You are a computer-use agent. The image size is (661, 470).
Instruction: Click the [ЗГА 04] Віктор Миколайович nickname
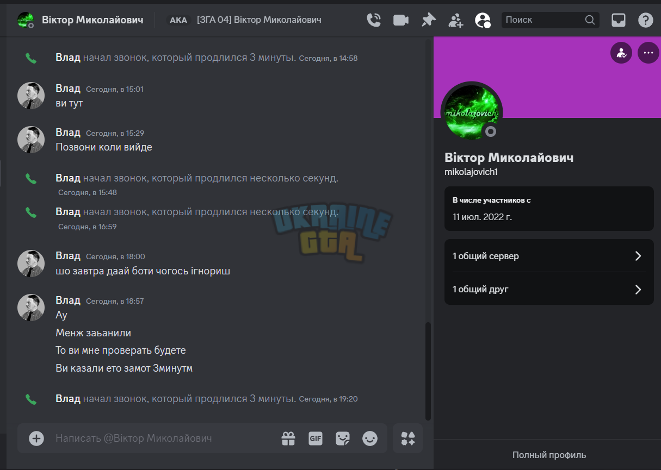[259, 20]
